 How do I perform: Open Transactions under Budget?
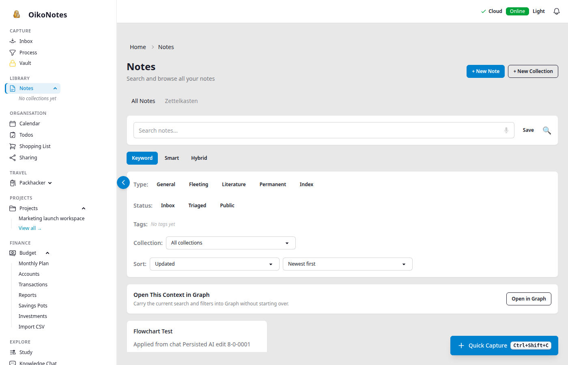(33, 285)
